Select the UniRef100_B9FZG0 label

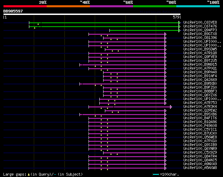(200, 88)
